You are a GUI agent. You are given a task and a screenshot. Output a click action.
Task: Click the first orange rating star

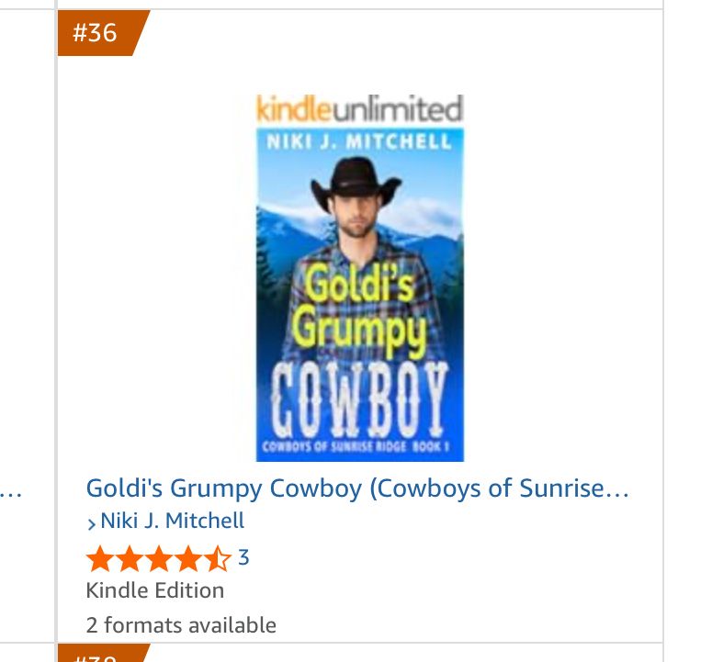(x=98, y=558)
